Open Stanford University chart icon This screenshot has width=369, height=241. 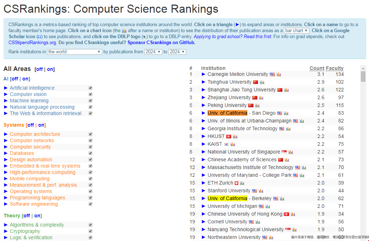tap(261, 191)
